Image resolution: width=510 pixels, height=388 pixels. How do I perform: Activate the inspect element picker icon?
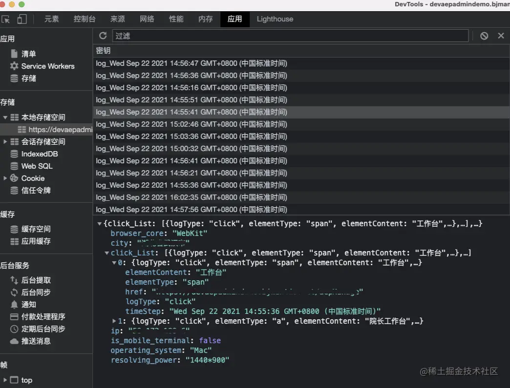(5, 19)
